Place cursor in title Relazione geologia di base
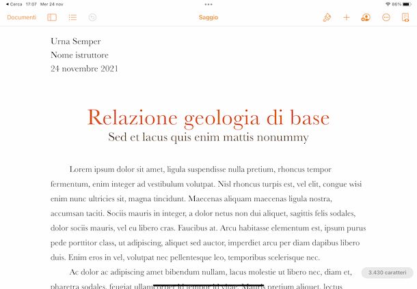The image size is (417, 289). click(x=209, y=118)
